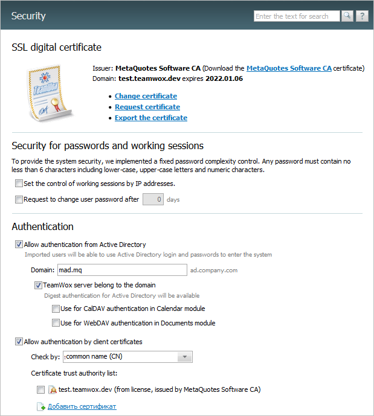Focus the search text field

pyautogui.click(x=297, y=16)
